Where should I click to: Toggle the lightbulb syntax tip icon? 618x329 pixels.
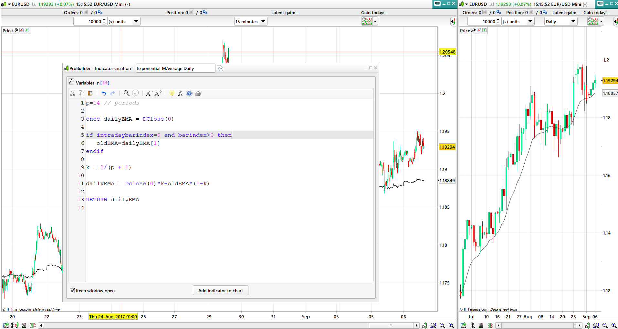pos(172,93)
